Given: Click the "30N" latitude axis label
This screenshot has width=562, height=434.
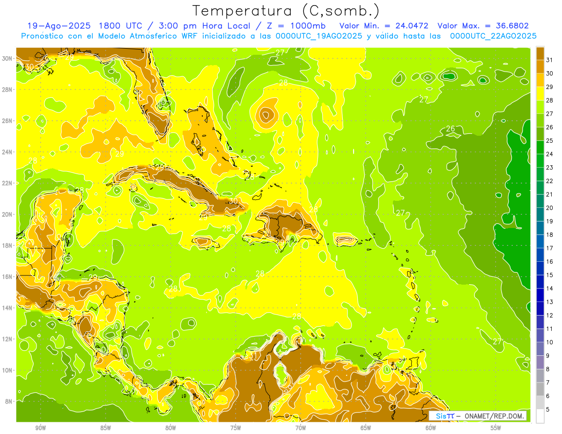Looking at the screenshot, I should point(7,58).
